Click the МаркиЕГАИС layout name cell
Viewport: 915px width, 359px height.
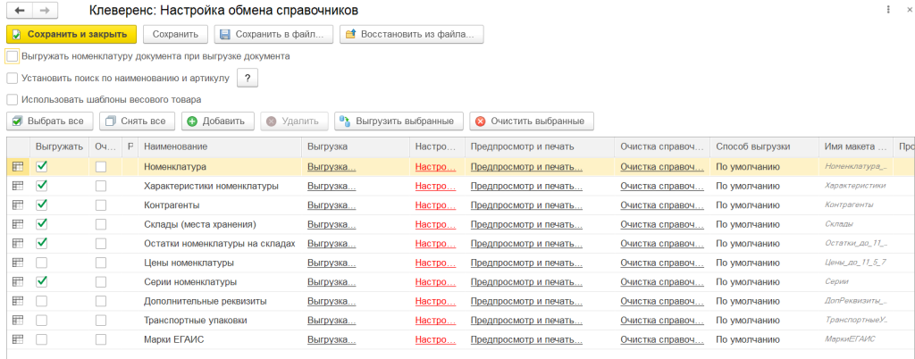pos(855,339)
